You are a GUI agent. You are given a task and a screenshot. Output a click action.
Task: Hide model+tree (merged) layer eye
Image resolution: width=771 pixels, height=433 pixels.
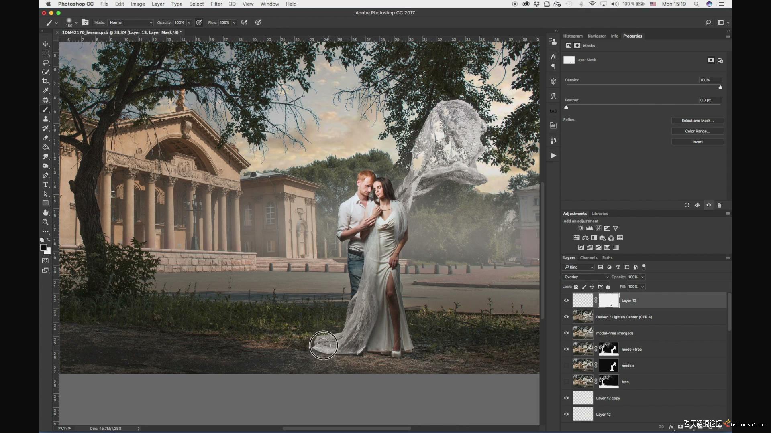(x=566, y=333)
